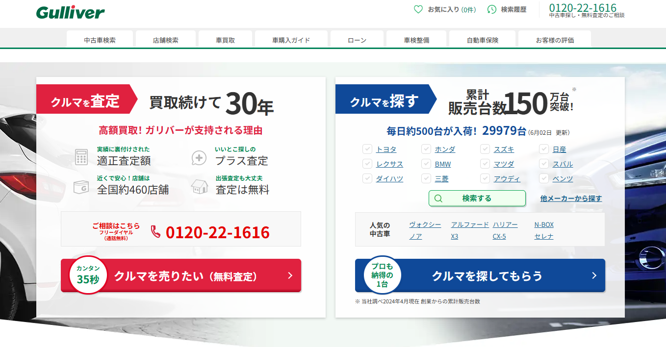The width and height of the screenshot is (666, 347).
Task: Click the 35秒 カンタン circular badge
Action: (x=88, y=275)
